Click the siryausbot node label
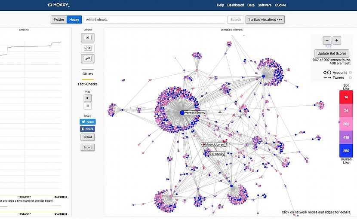The width and height of the screenshot is (357, 219). coord(219,154)
